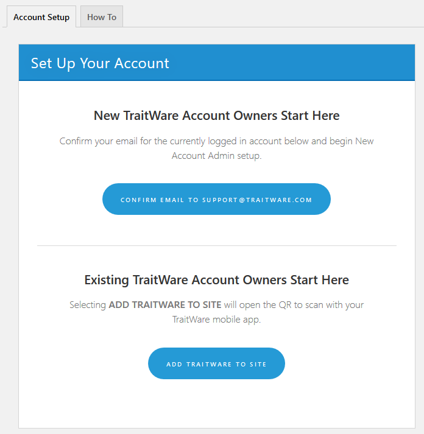Click Confirm Email to support@traitware.com button
This screenshot has height=434, width=424.
(x=216, y=199)
